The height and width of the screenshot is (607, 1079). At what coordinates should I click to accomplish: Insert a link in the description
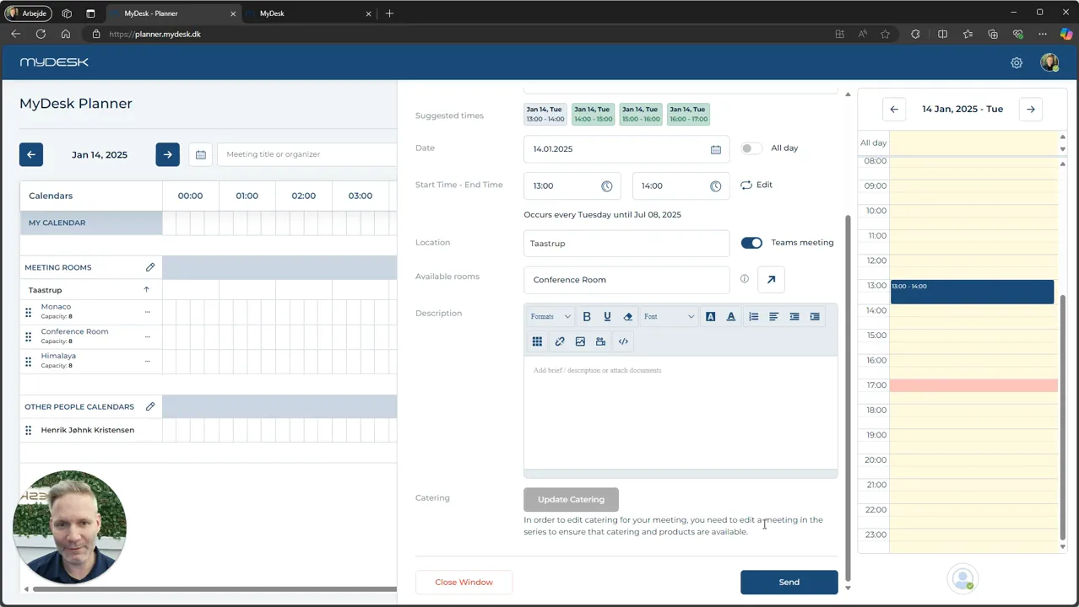coord(560,341)
